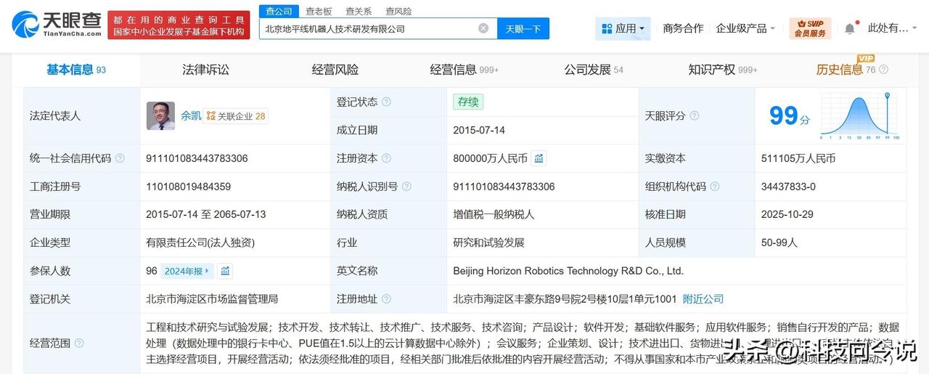Screen dimensions: 929x374
Task: Open chart icon next to 800000万人民币
Action: click(539, 158)
